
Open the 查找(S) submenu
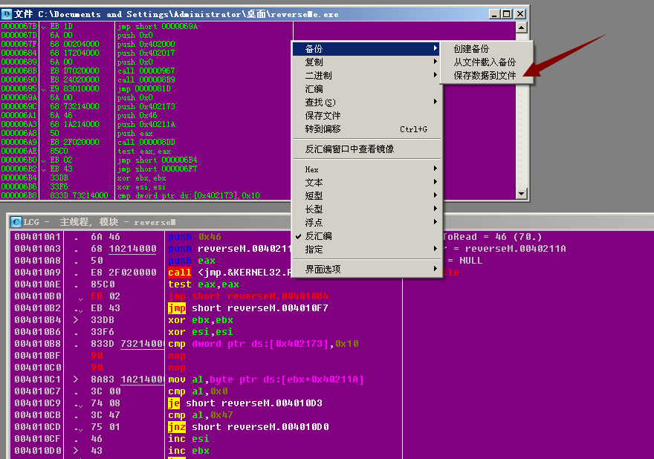pyautogui.click(x=366, y=102)
